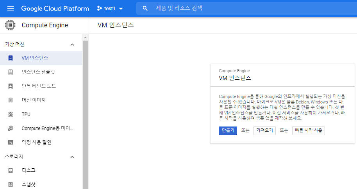Click the Google Cloud Platform logo

click(x=55, y=9)
